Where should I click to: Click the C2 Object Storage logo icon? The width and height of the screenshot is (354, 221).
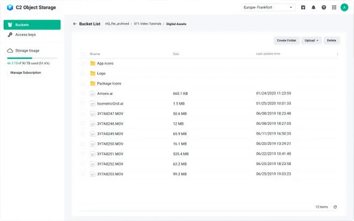[x=10, y=8]
